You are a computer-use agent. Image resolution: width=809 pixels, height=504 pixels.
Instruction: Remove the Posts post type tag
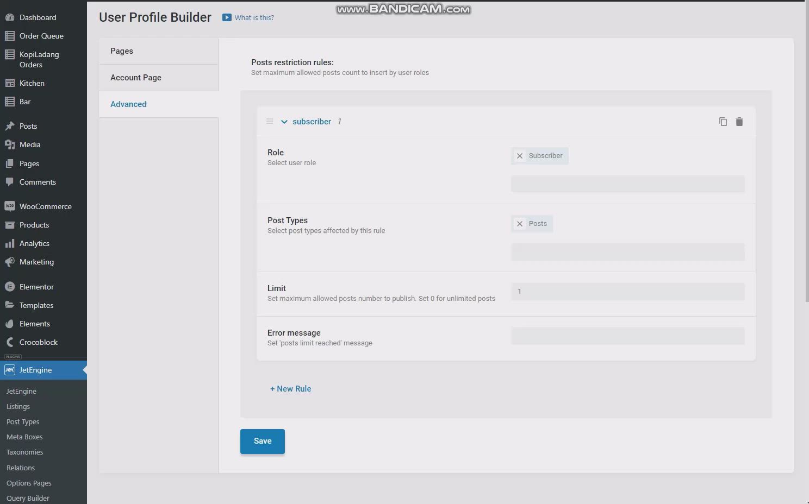click(x=520, y=224)
